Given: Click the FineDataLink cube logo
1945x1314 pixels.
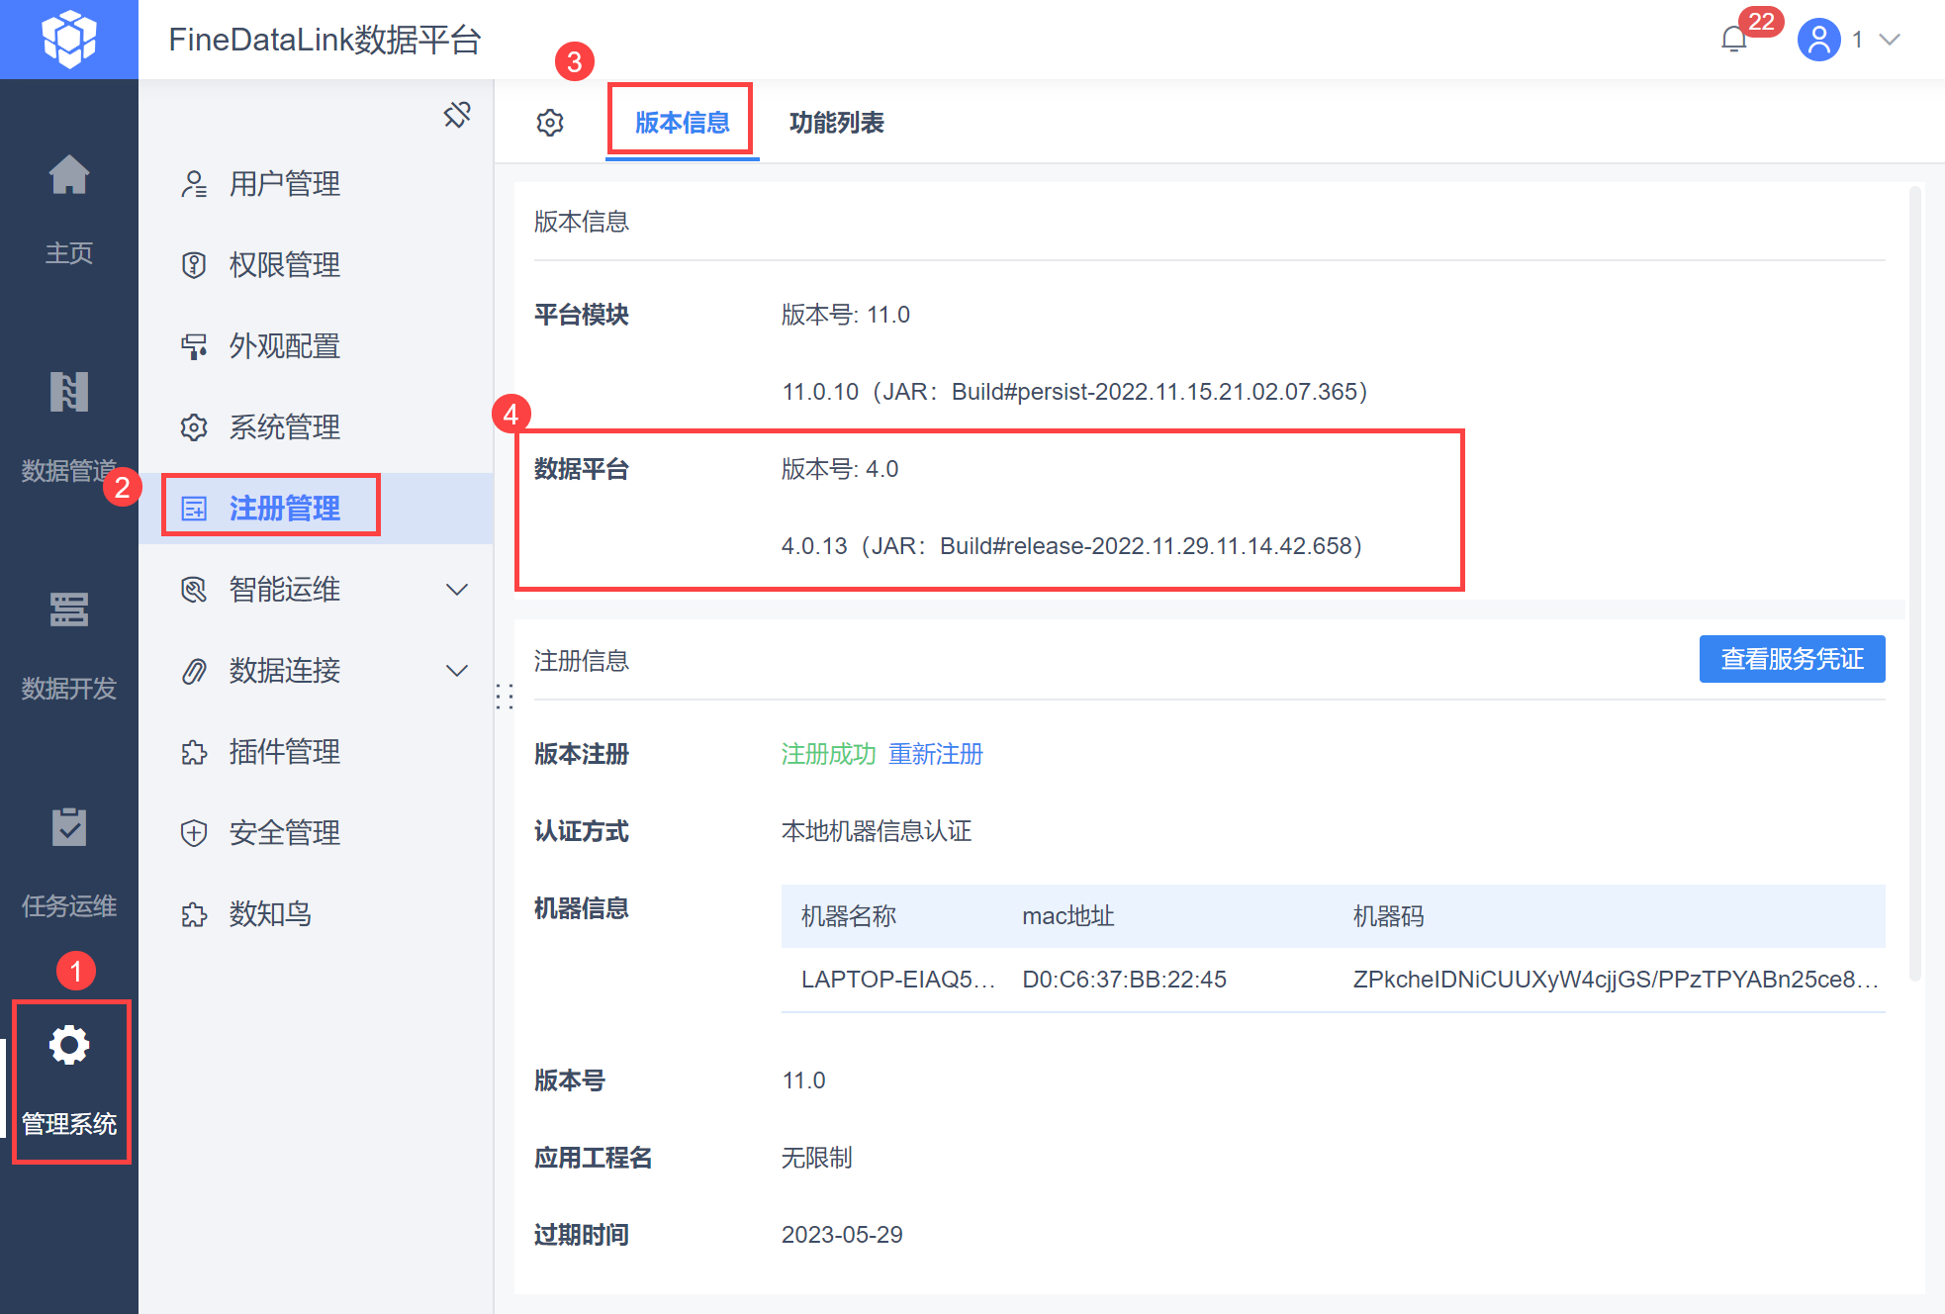Looking at the screenshot, I should (x=68, y=39).
